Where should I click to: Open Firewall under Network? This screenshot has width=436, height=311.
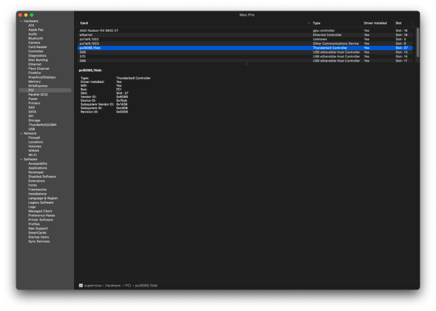coord(34,137)
